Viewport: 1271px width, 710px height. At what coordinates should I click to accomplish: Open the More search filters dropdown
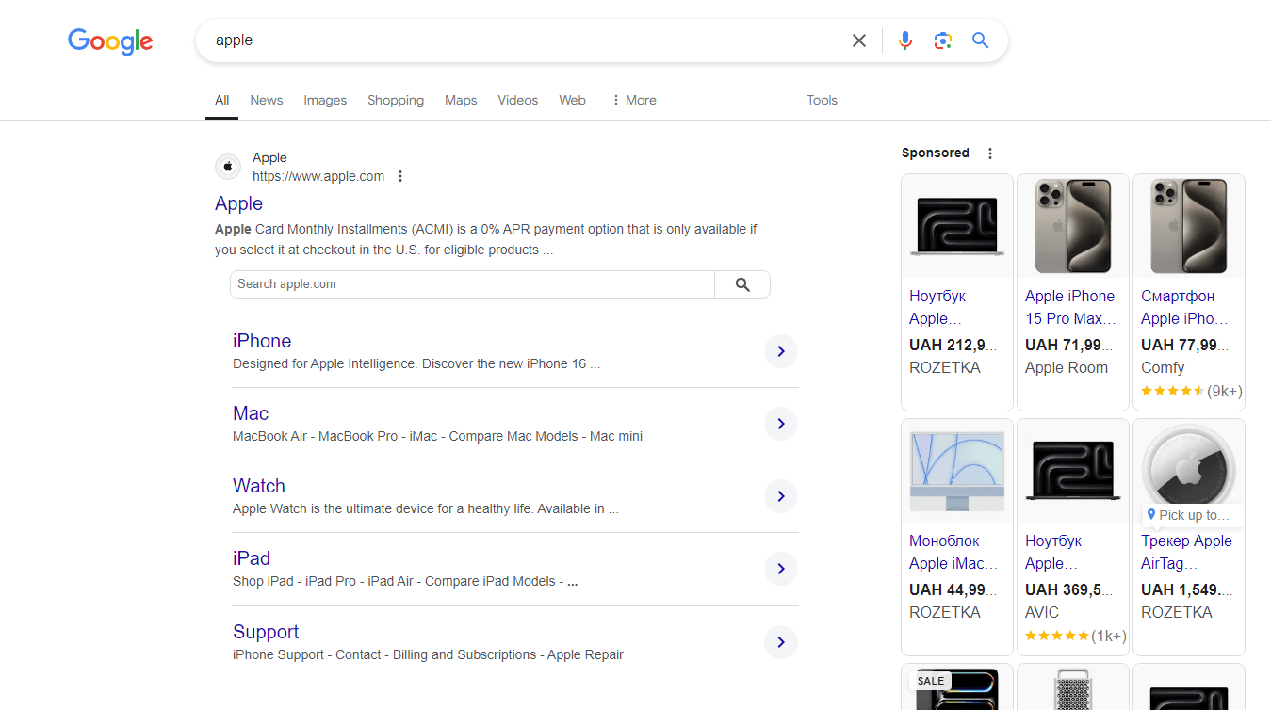click(x=634, y=100)
